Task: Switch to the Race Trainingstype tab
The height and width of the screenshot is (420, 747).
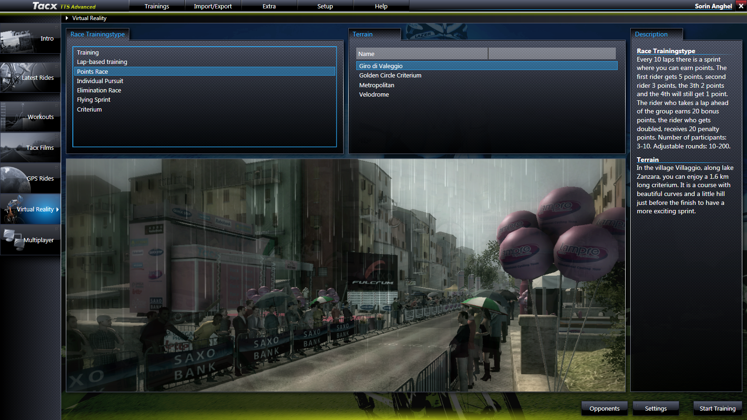Action: (x=98, y=34)
